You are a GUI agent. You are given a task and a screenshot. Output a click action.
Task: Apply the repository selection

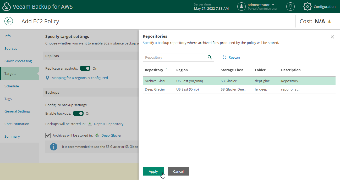tap(153, 171)
